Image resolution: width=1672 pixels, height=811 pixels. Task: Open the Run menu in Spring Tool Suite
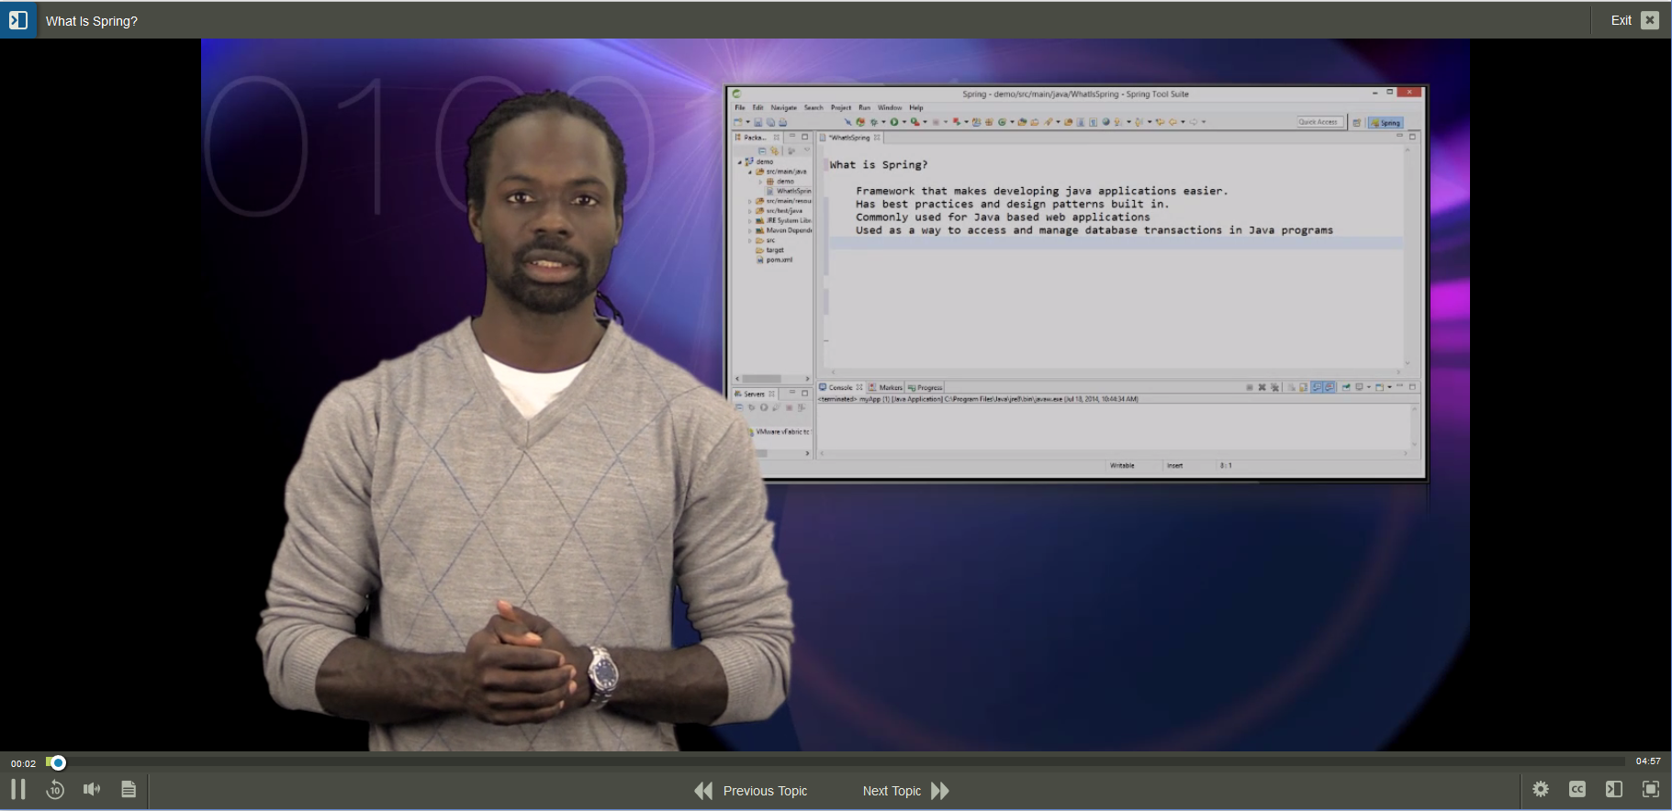click(x=864, y=107)
